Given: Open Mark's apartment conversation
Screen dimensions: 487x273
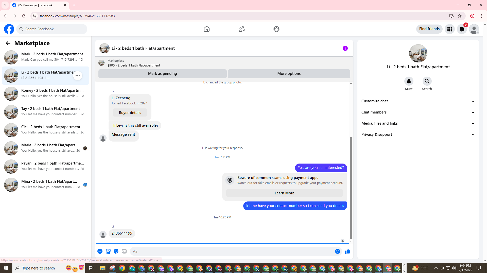Looking at the screenshot, I should [x=46, y=57].
